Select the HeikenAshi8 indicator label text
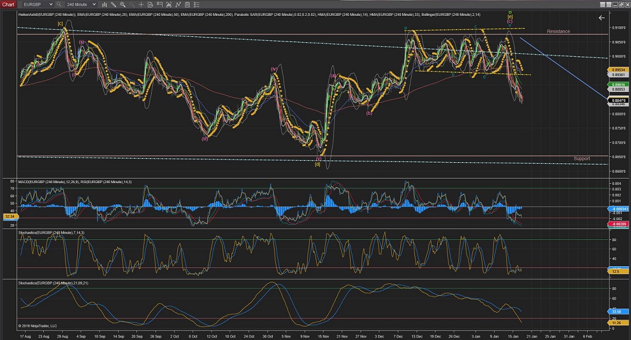This screenshot has width=631, height=340. click(47, 15)
